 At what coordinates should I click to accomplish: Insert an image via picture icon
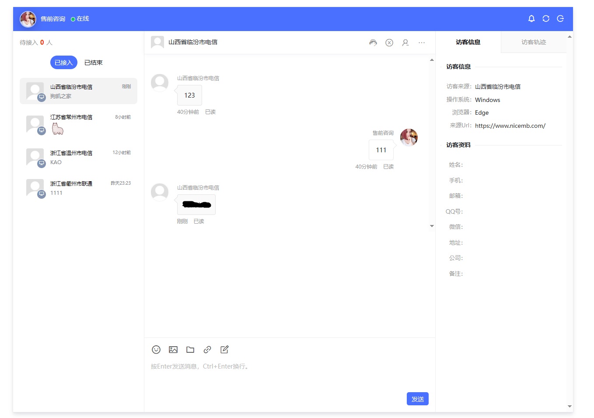click(173, 349)
